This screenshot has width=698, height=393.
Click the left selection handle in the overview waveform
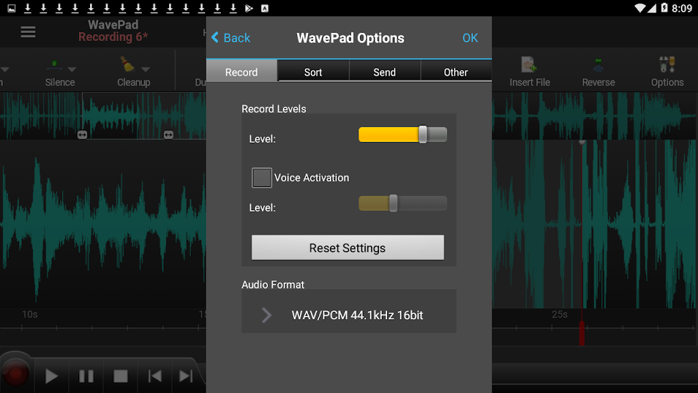click(x=82, y=134)
